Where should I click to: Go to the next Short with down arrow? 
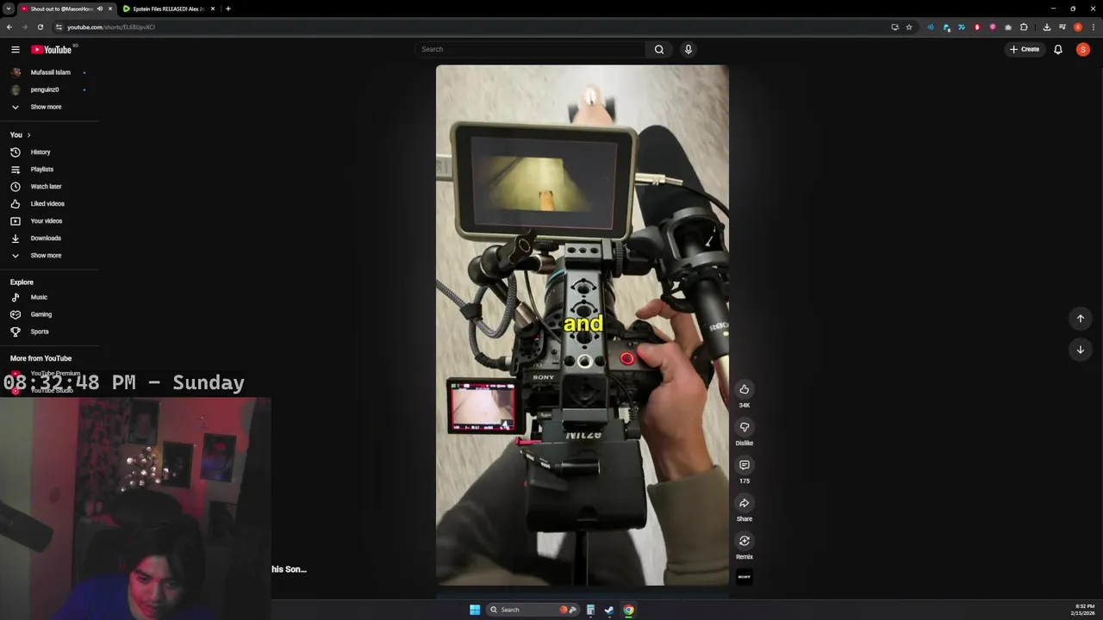[1081, 350]
